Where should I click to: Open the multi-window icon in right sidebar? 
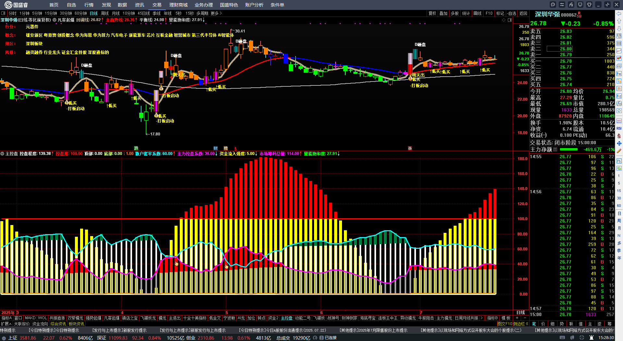tap(619, 66)
